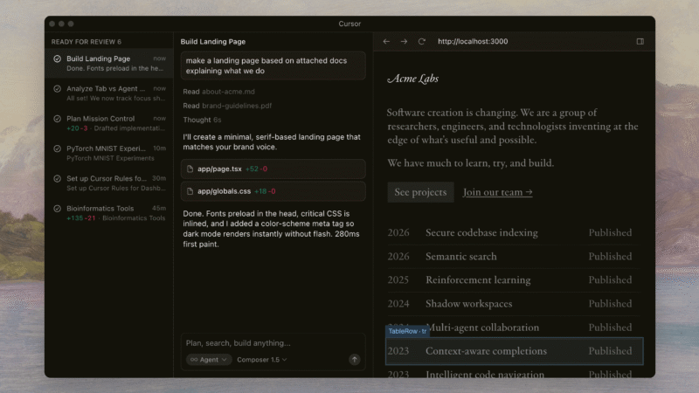The height and width of the screenshot is (393, 699).
Task: Toggle the side panel layout icon
Action: (640, 41)
